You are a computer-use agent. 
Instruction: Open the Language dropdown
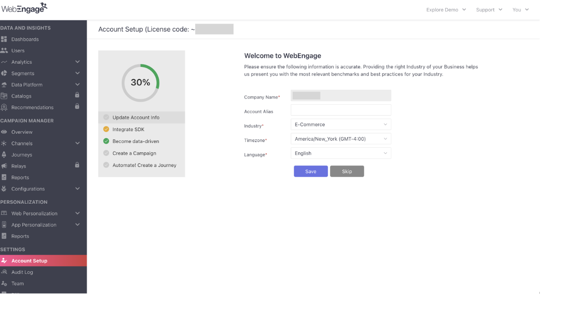click(x=341, y=153)
